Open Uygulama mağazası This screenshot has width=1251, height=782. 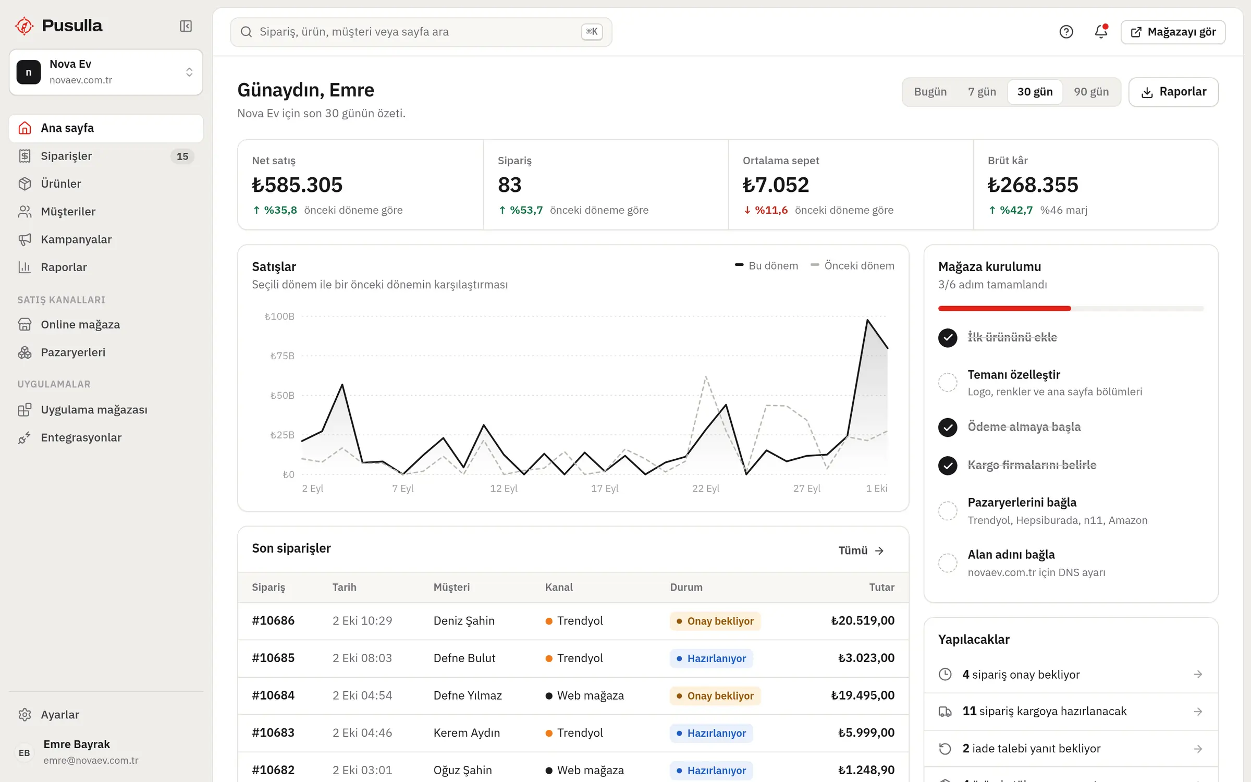pyautogui.click(x=106, y=410)
